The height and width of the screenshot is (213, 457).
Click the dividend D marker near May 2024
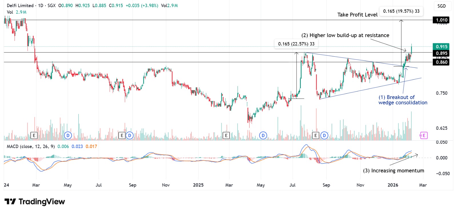pyautogui.click(x=68, y=136)
